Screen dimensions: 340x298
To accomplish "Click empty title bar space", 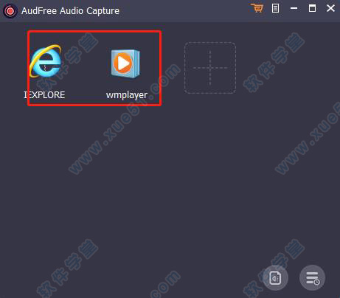I will [x=184, y=11].
